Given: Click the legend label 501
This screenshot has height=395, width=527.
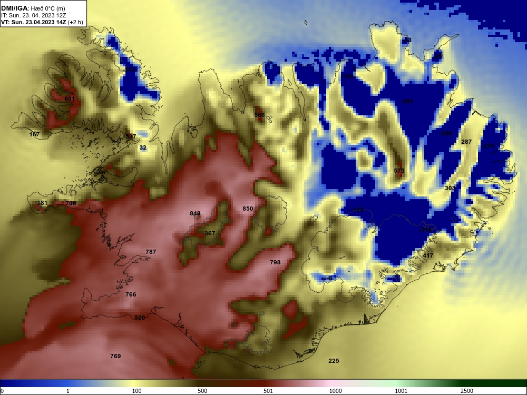Looking at the screenshot, I should 268,391.
